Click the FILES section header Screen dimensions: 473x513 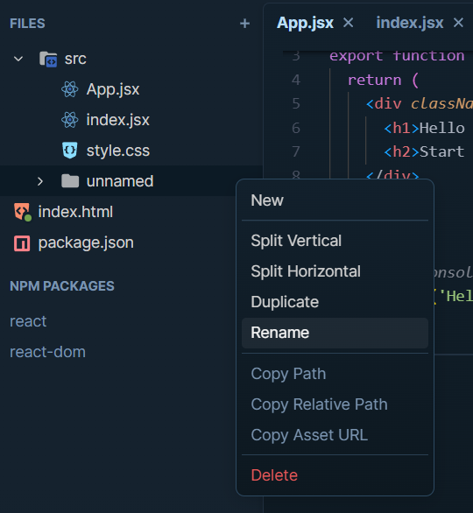pos(27,24)
